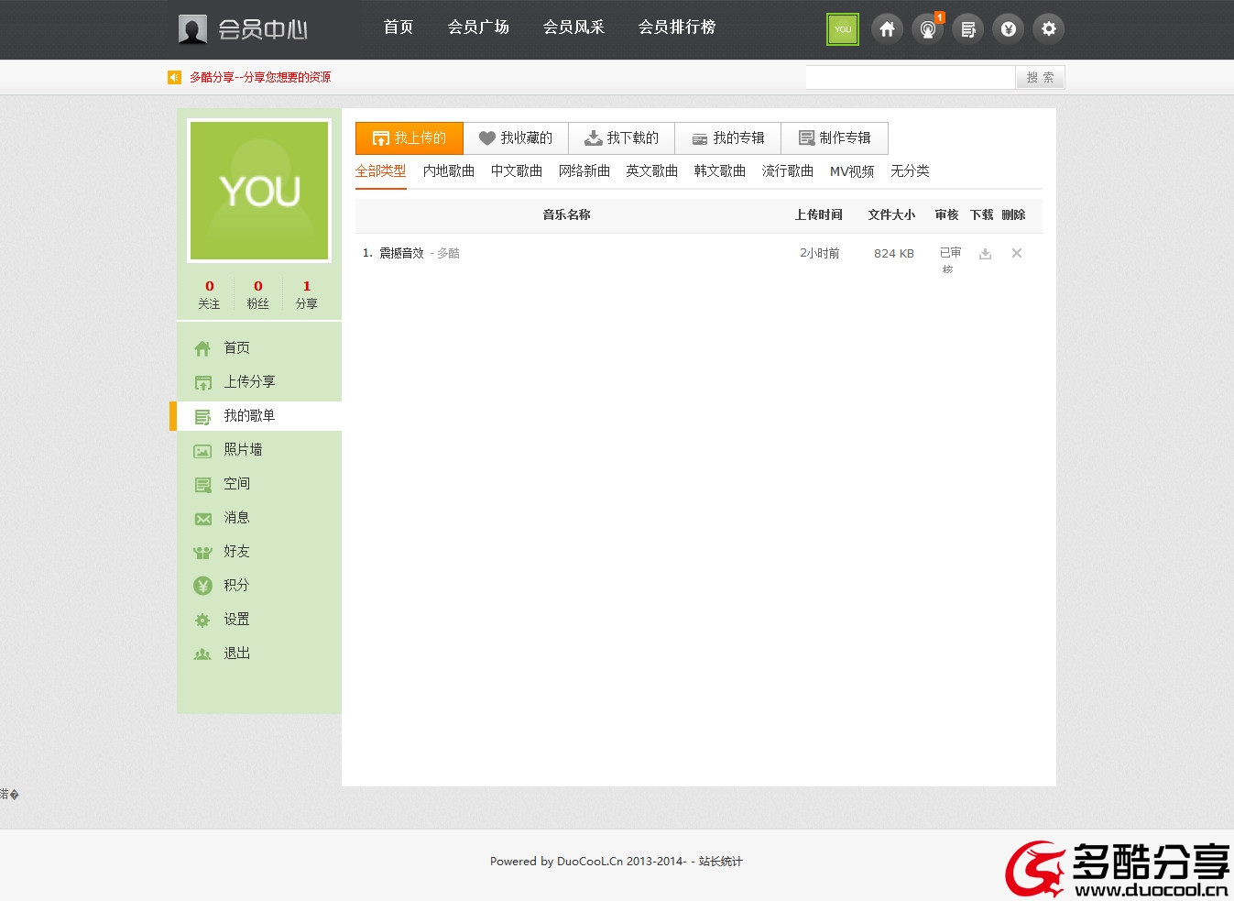The image size is (1234, 901).
Task: Click the envelope icon beside 消息
Action: tap(202, 519)
